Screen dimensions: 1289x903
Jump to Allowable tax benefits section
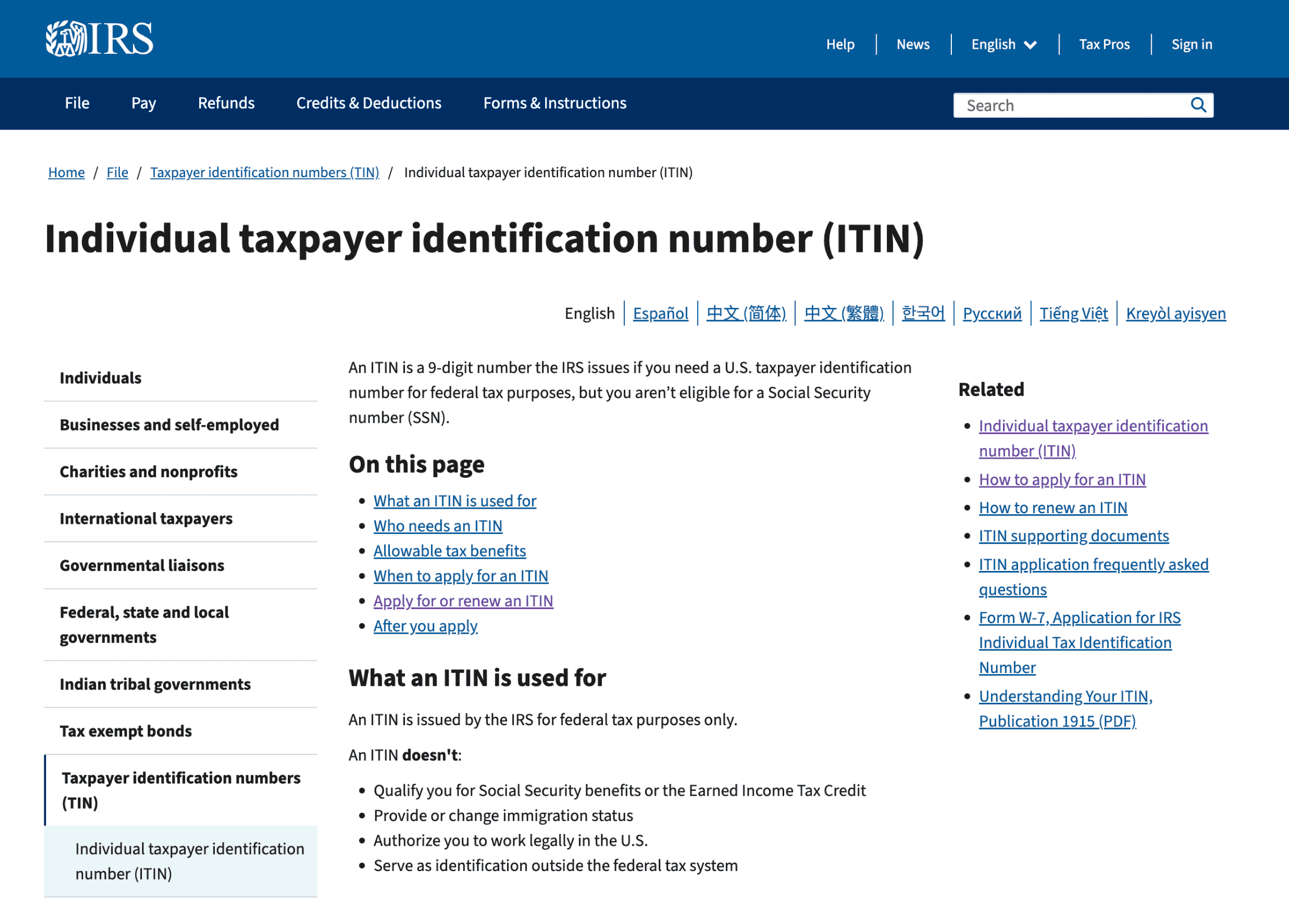[x=449, y=551]
